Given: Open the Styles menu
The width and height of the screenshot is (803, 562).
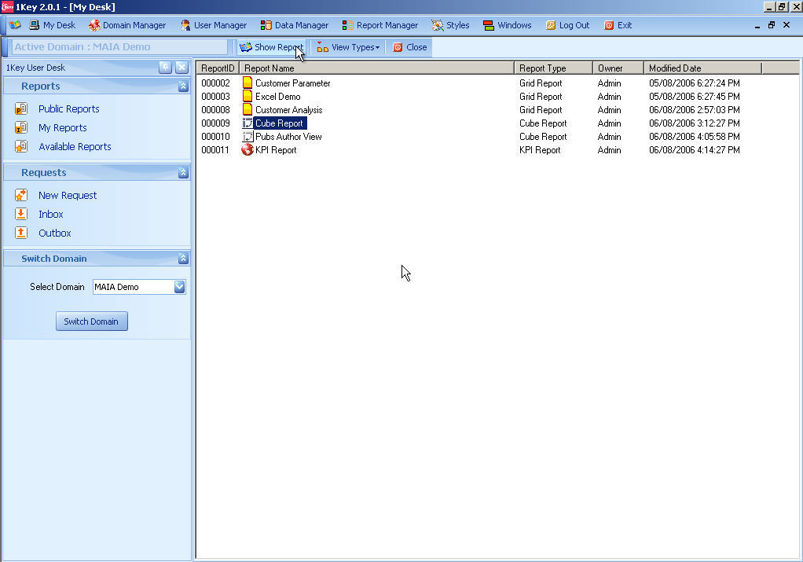Looking at the screenshot, I should pyautogui.click(x=450, y=25).
